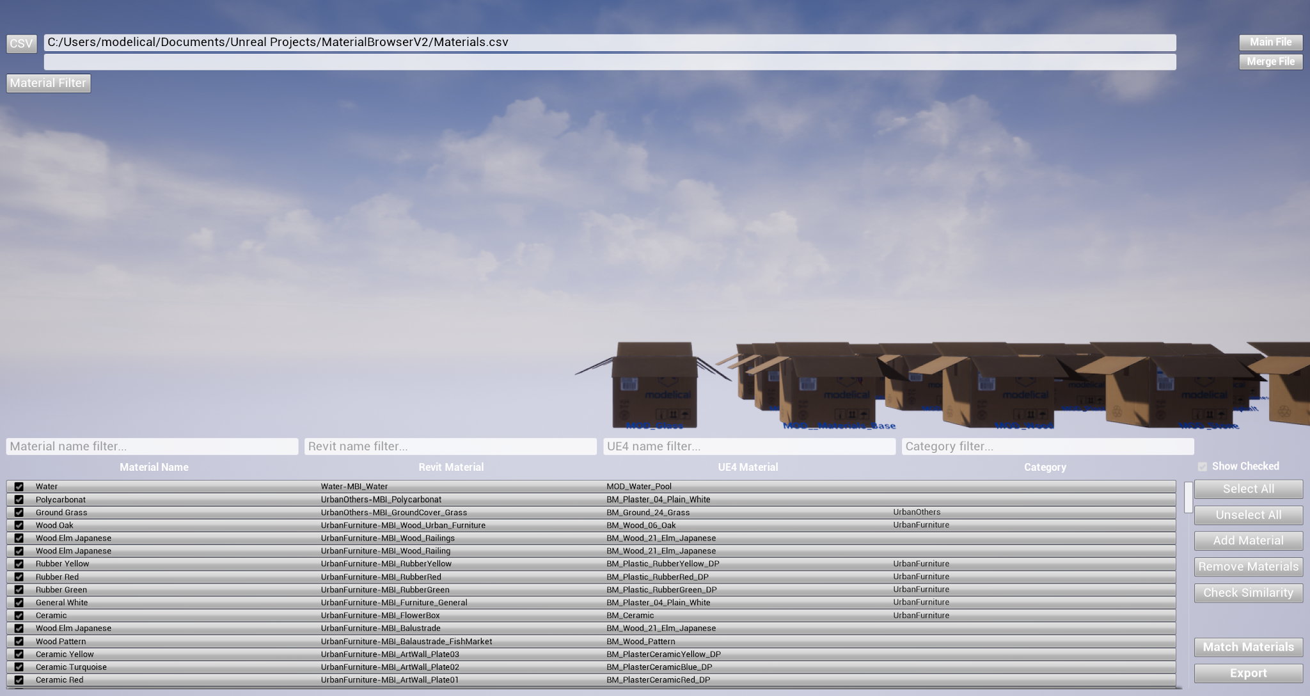The image size is (1310, 696).
Task: Click the materials list vertical scrollbar
Action: point(1188,497)
